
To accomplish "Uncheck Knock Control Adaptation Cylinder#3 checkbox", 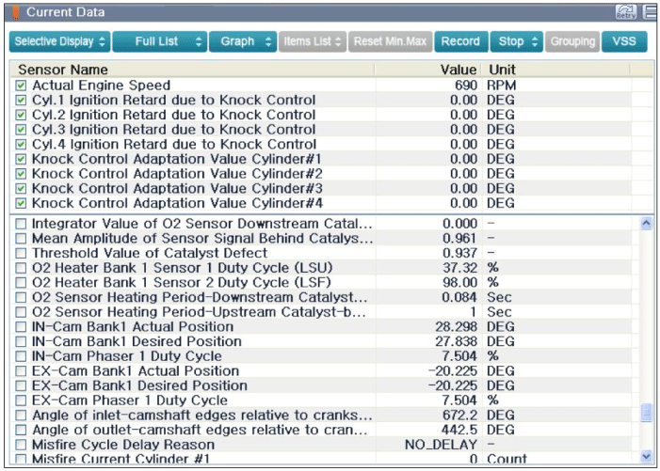I will [21, 189].
